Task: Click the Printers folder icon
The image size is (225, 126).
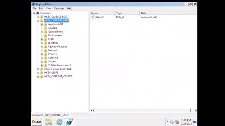Action: tap(46, 54)
